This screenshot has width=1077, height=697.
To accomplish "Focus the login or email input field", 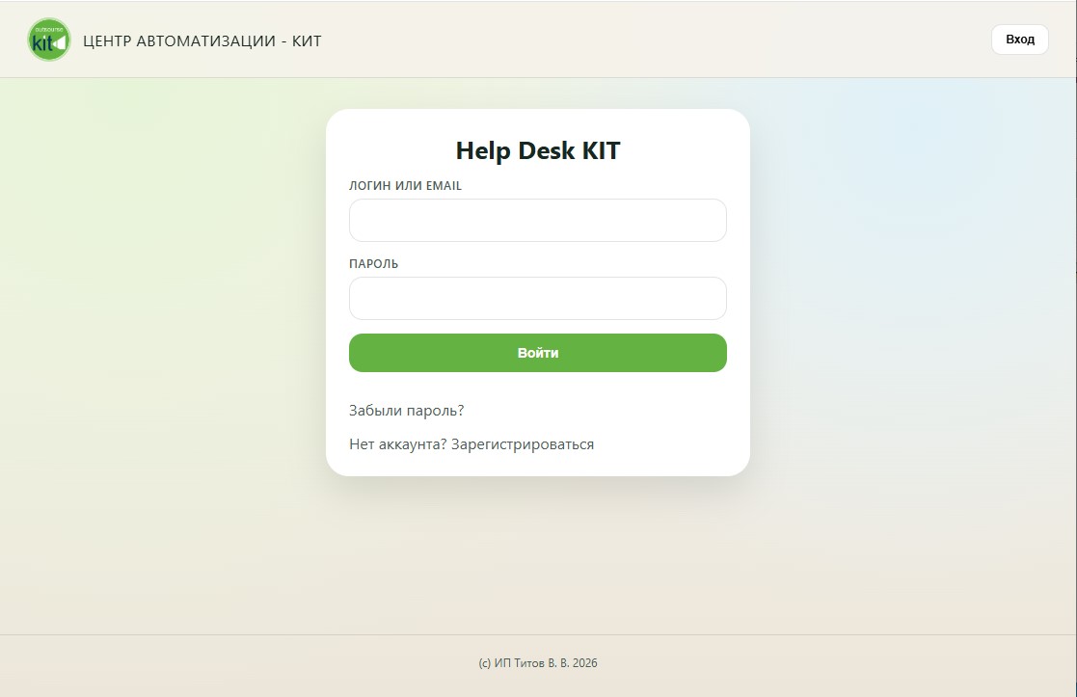I will coord(537,220).
